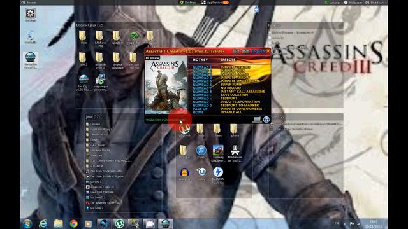Open MediaHuman YouTube shortcut
The width and height of the screenshot is (408, 229).
(235, 153)
